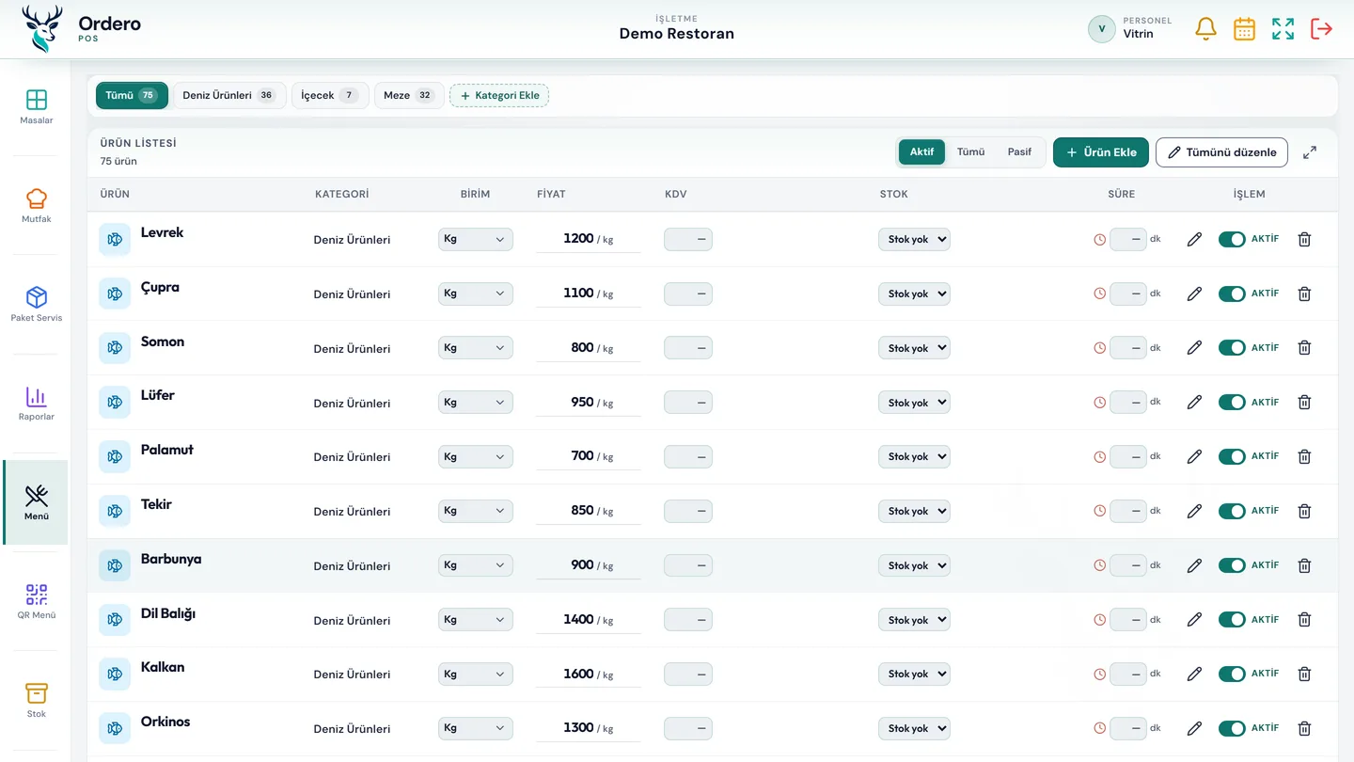Open the unit dropdown for Levrek
The width and height of the screenshot is (1354, 762).
tap(476, 239)
